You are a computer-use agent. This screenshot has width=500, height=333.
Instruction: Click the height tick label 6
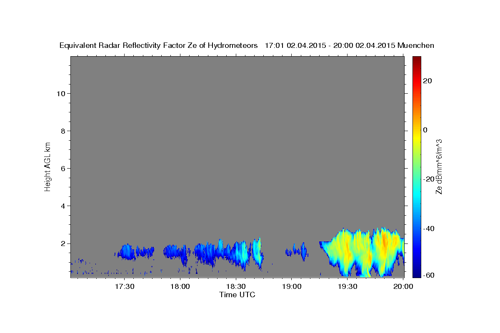pos(62,168)
